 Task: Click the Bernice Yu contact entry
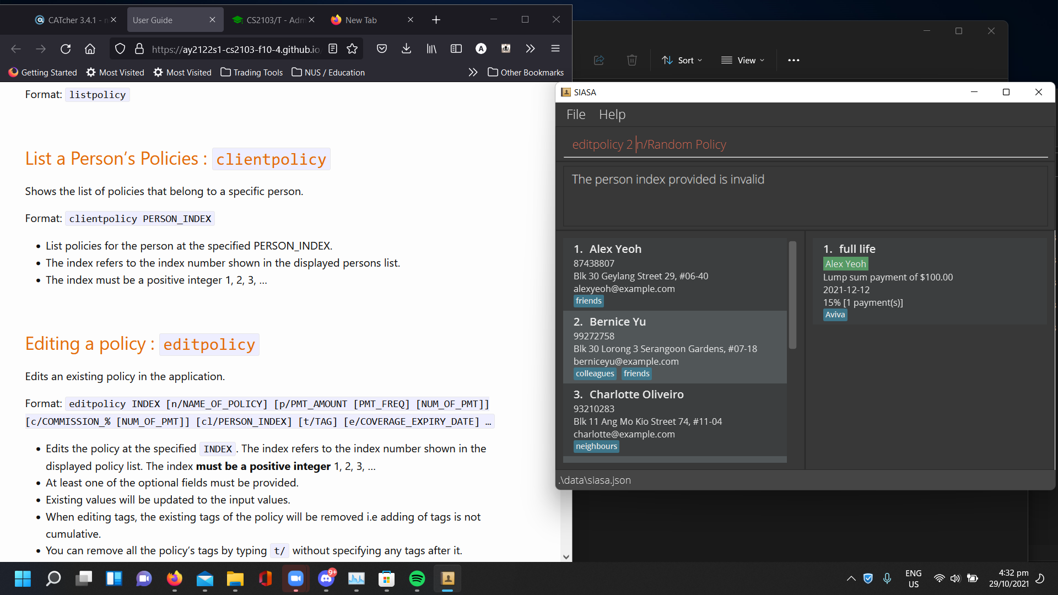[x=675, y=347]
